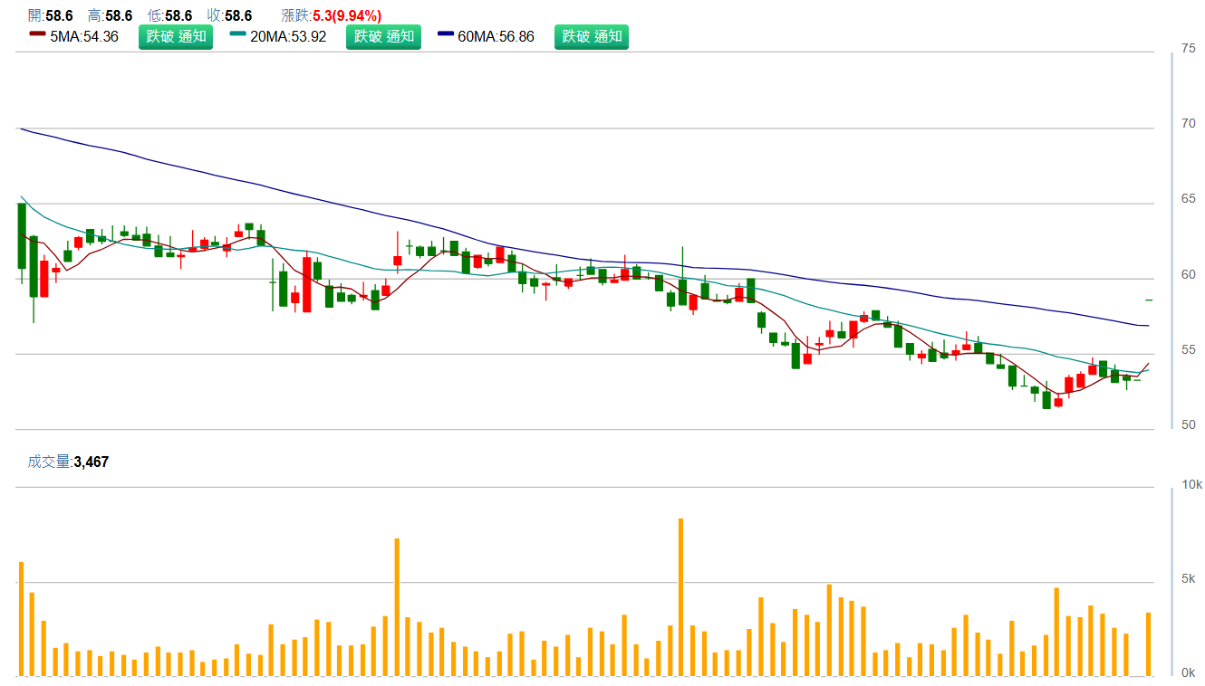This screenshot has width=1205, height=686.
Task: Select the navy 60MA legend line swatch
Action: tap(446, 35)
